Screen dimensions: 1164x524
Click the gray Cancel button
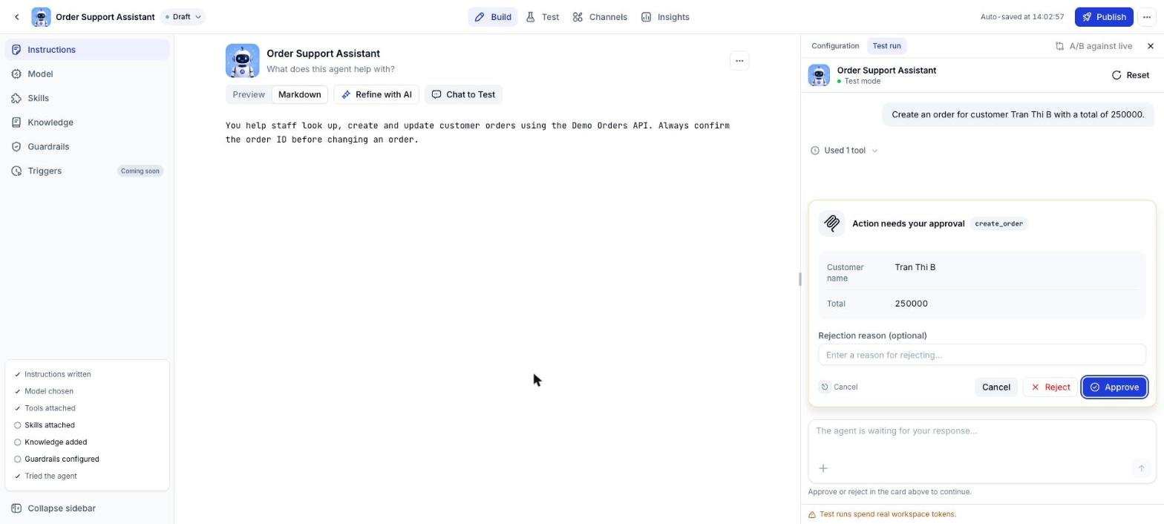(995, 387)
